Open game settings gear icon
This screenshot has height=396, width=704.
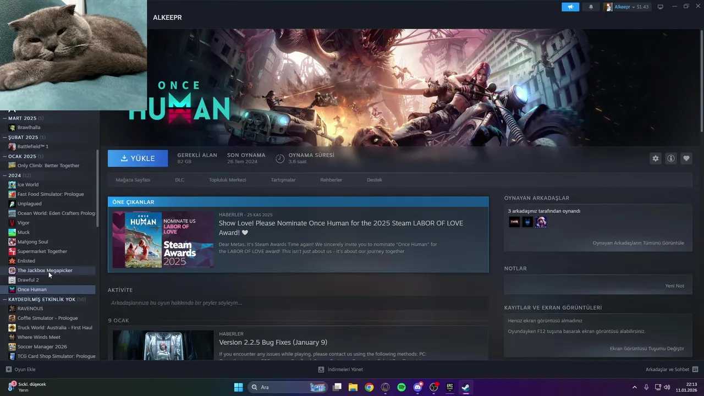pyautogui.click(x=656, y=158)
